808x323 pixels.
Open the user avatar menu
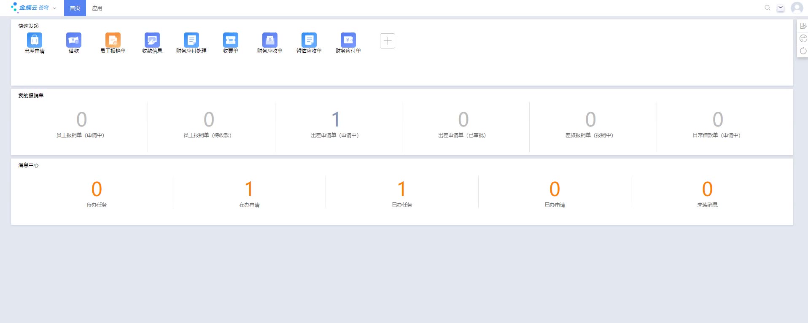(797, 8)
